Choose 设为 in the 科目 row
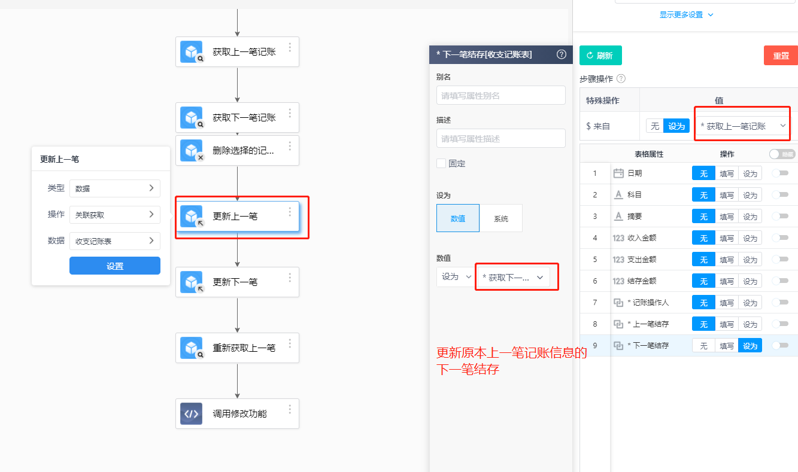 tap(750, 195)
